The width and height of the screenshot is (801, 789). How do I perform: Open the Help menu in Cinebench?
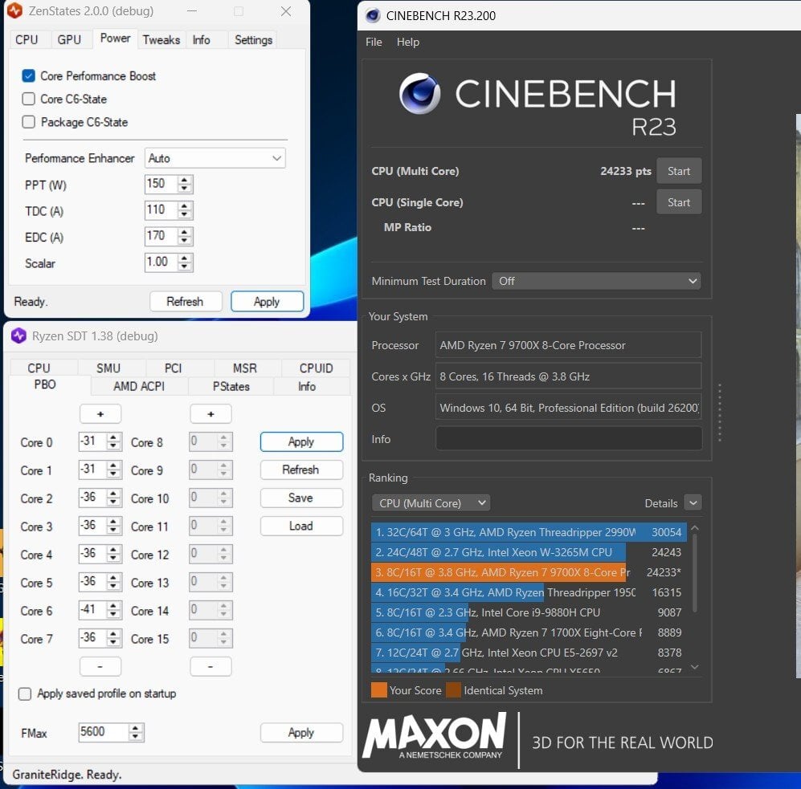407,42
